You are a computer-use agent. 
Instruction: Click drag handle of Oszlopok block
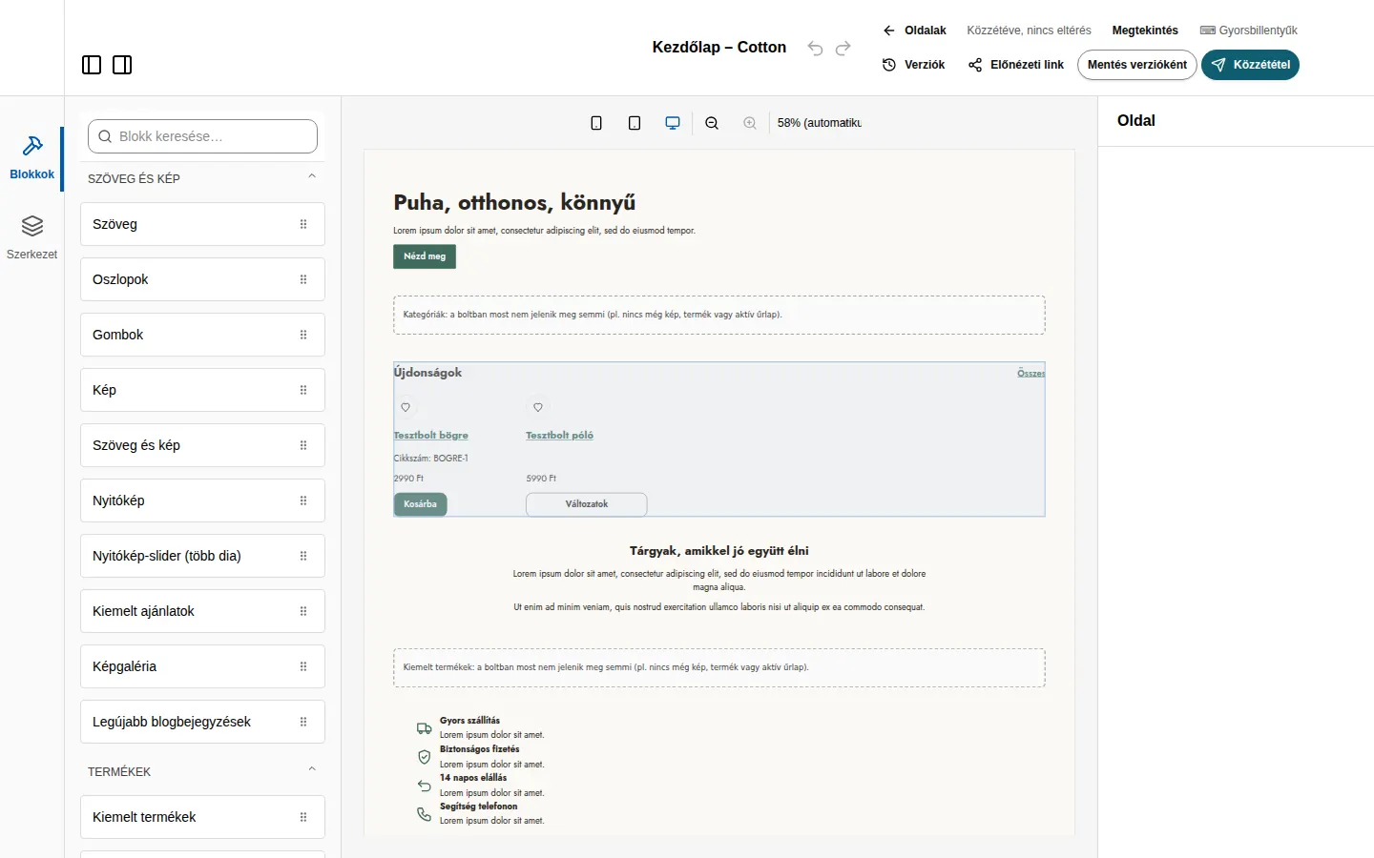tap(303, 279)
